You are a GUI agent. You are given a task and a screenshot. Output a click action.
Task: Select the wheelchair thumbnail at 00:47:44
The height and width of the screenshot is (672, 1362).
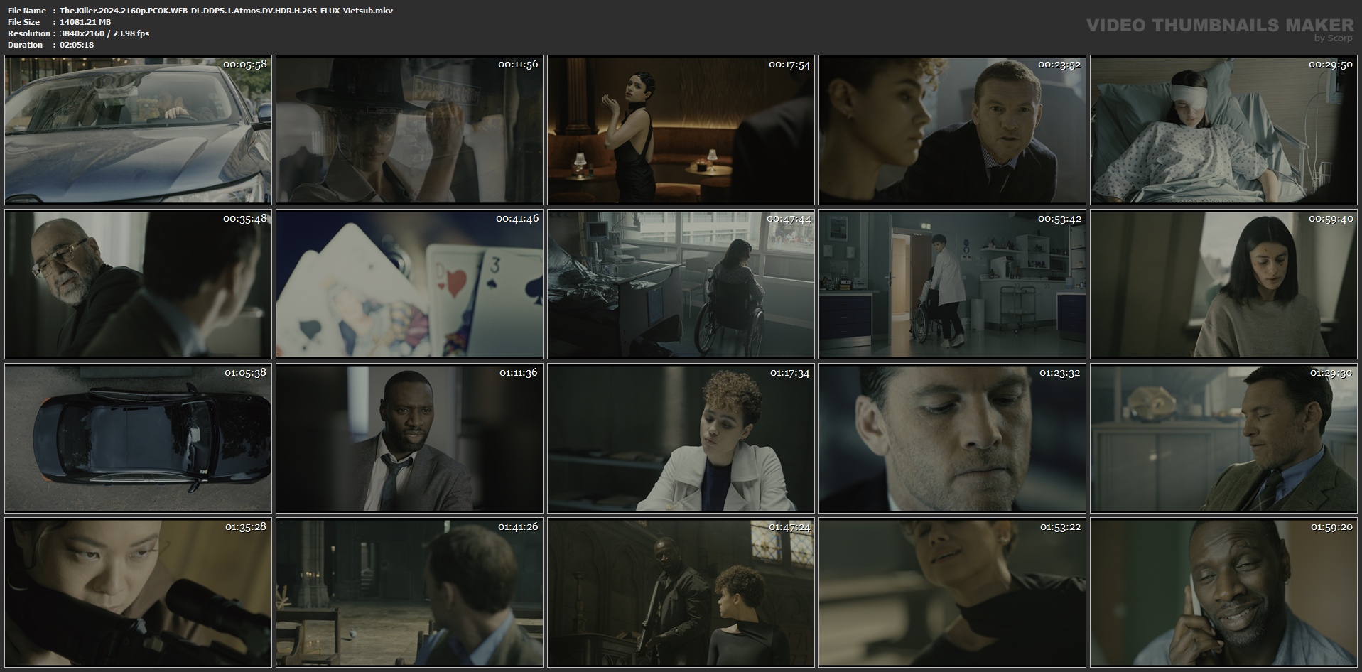(681, 284)
